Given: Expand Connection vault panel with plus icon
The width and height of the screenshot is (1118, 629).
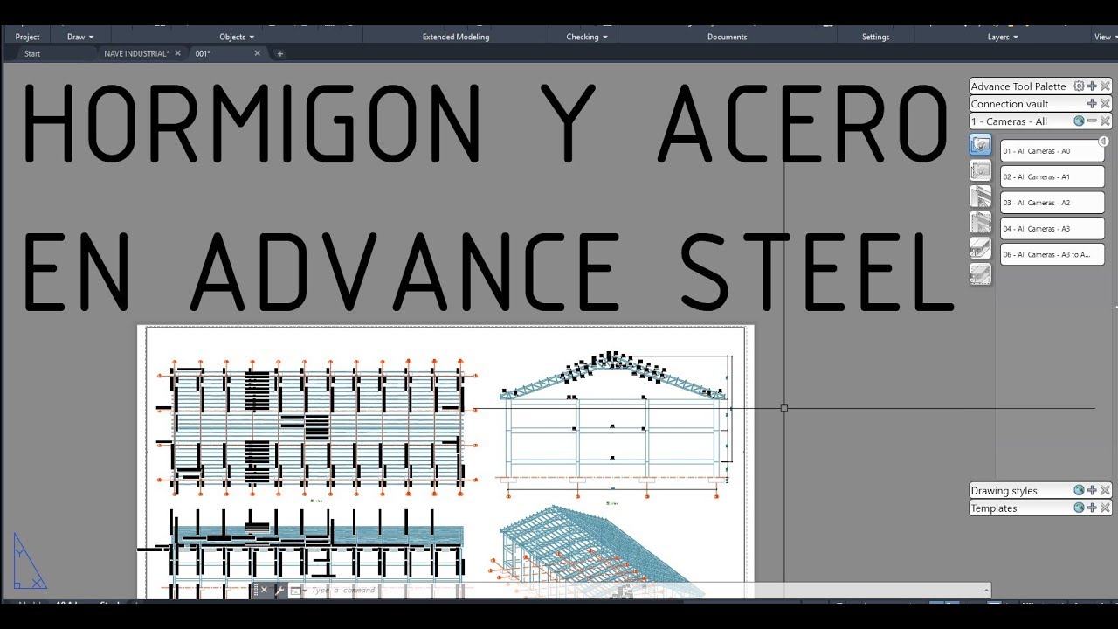Looking at the screenshot, I should pyautogui.click(x=1092, y=104).
